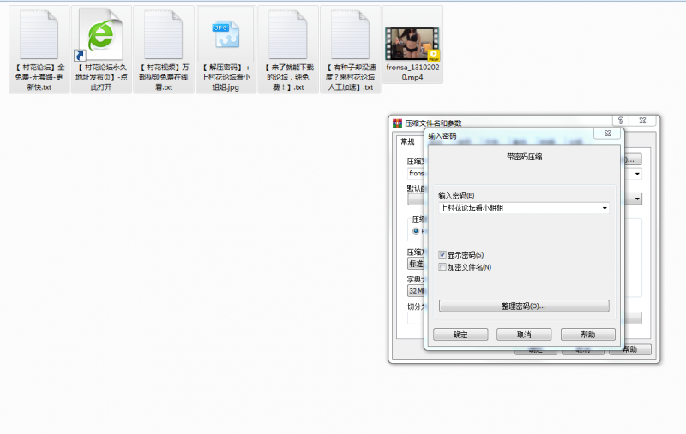Click the 整理密码(O)... button
The image size is (686, 434).
(524, 306)
